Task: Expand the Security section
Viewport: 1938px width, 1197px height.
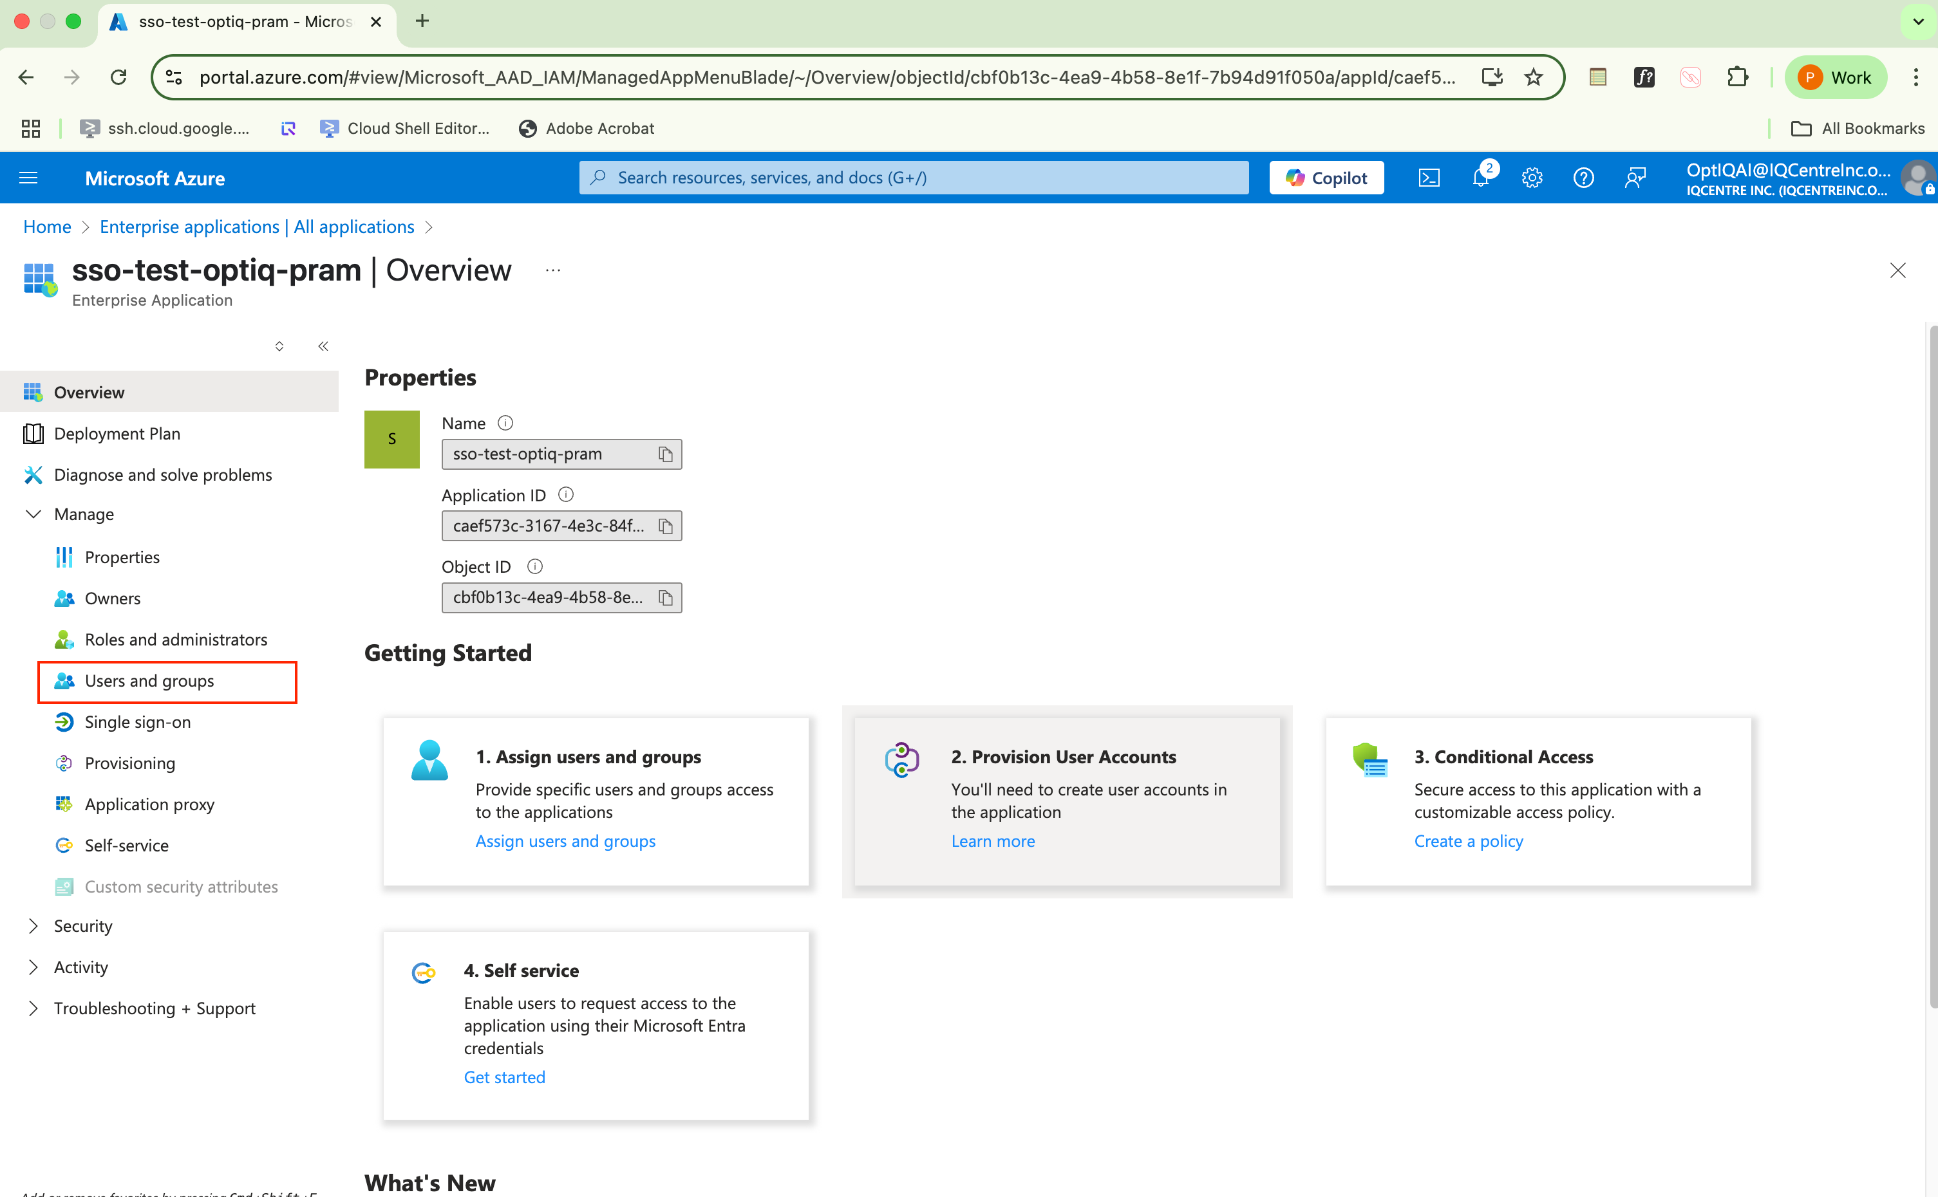Action: point(33,926)
